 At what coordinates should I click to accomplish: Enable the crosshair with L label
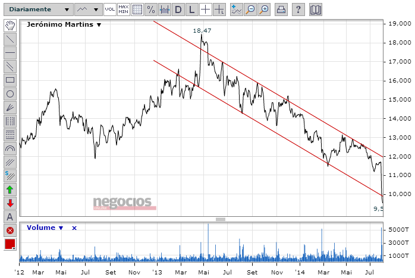219,10
